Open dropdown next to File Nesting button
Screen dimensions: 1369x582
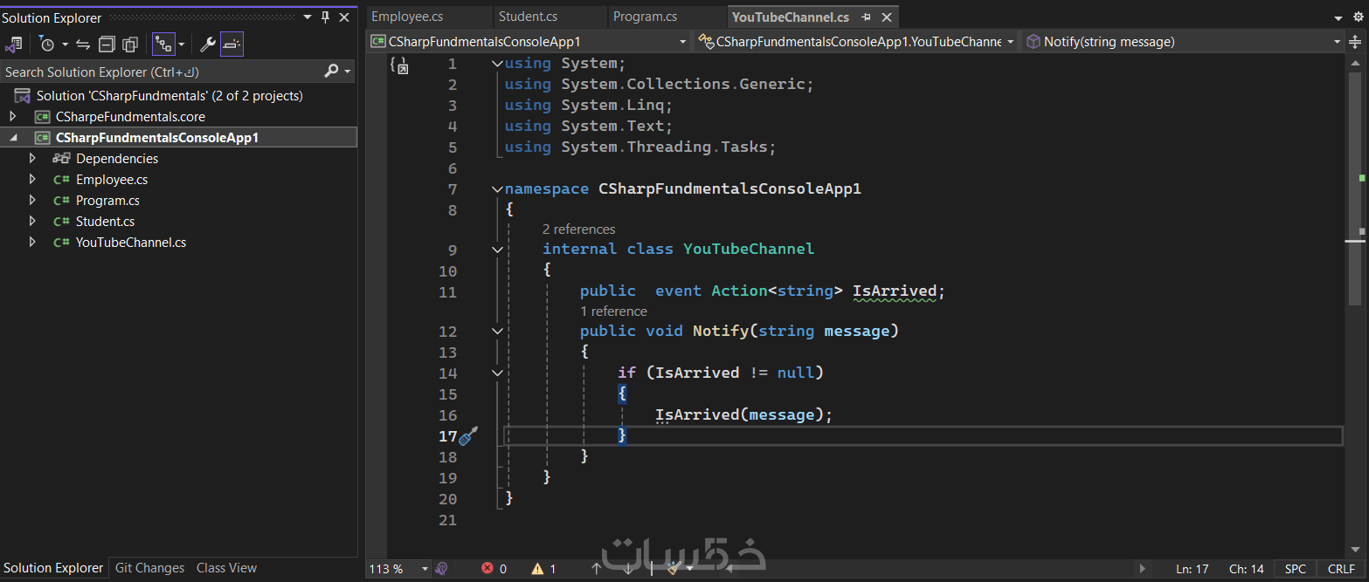coord(182,44)
